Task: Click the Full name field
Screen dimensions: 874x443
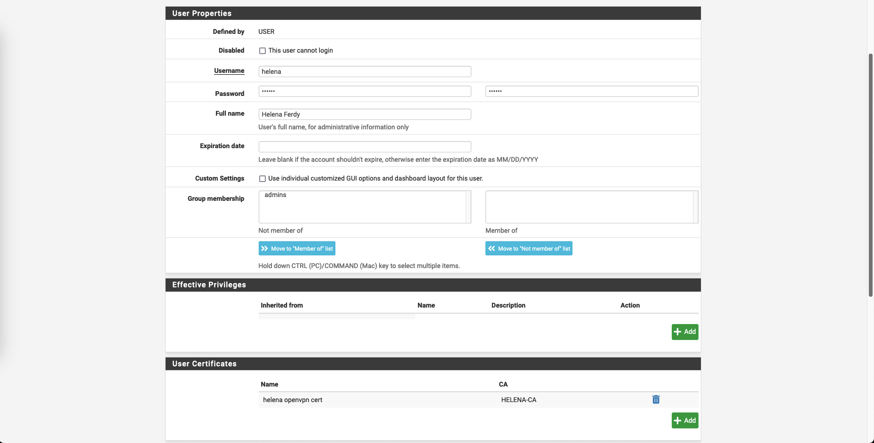Action: click(365, 114)
